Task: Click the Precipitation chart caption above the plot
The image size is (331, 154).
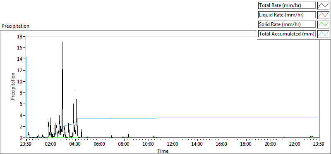Action: coord(15,26)
